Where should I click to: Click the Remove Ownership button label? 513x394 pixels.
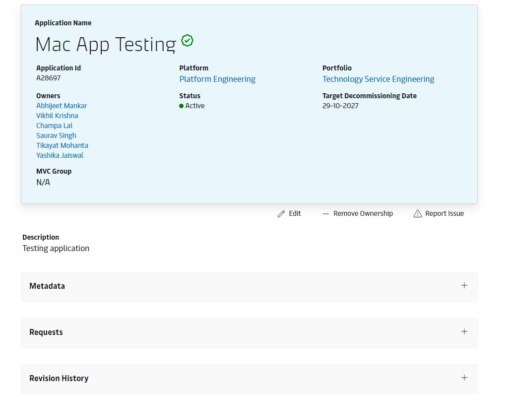[363, 214]
